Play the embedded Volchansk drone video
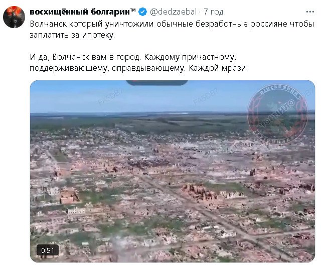The image size is (321, 269). [x=173, y=171]
